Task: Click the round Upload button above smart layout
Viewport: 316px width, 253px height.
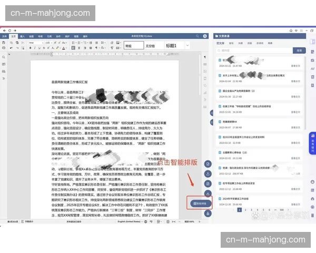Action: 208,174
